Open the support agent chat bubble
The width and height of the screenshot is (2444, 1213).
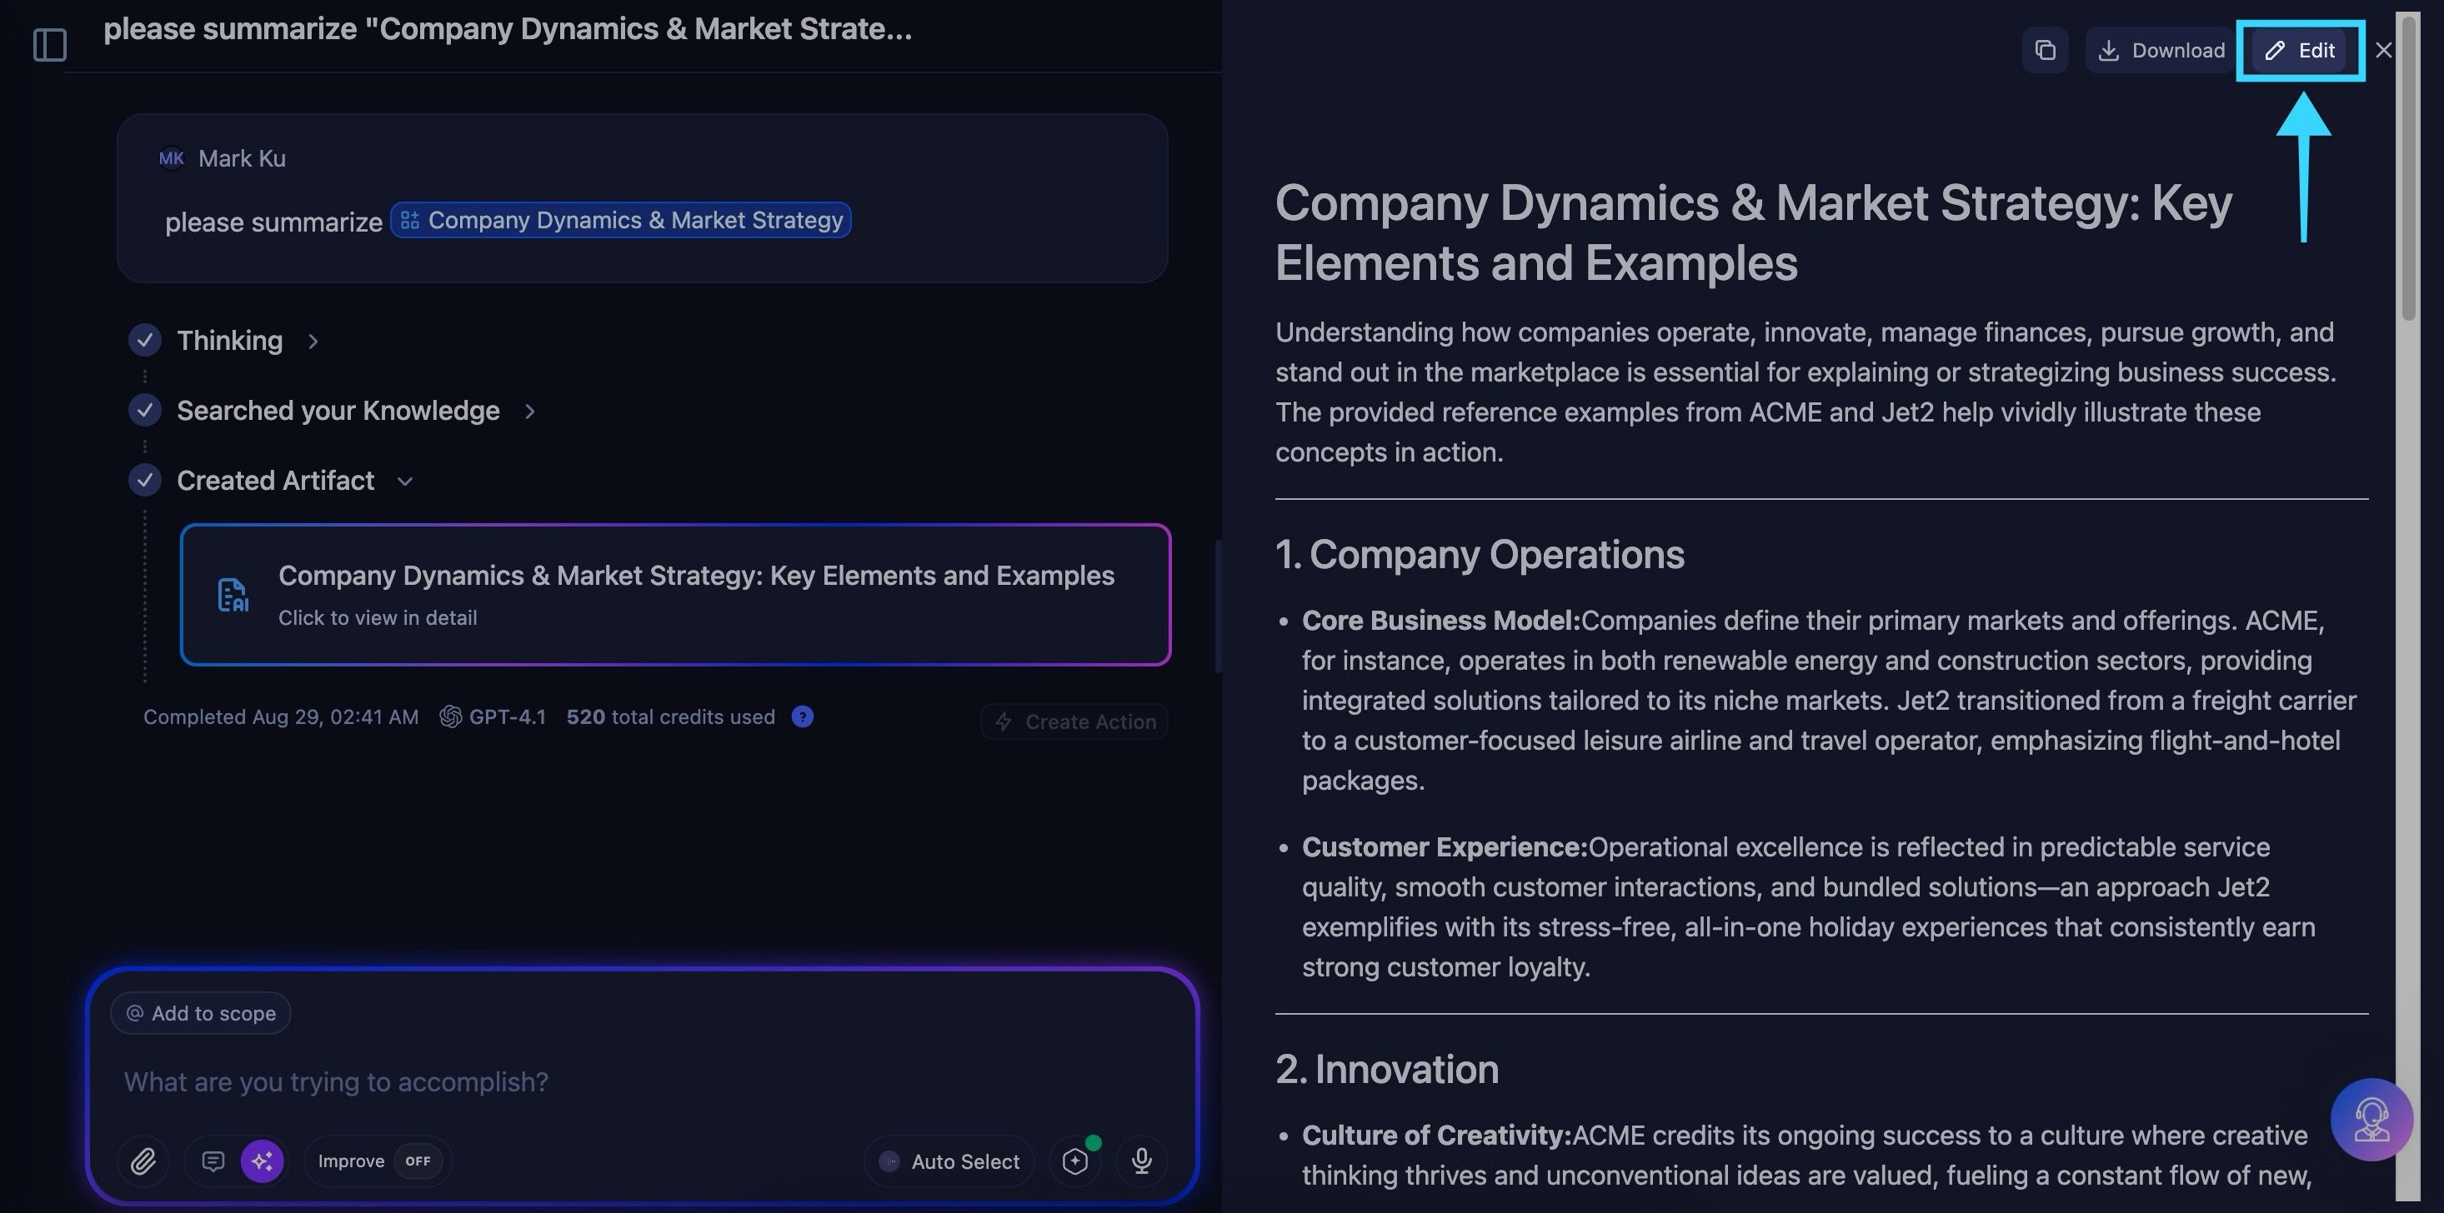(2371, 1119)
